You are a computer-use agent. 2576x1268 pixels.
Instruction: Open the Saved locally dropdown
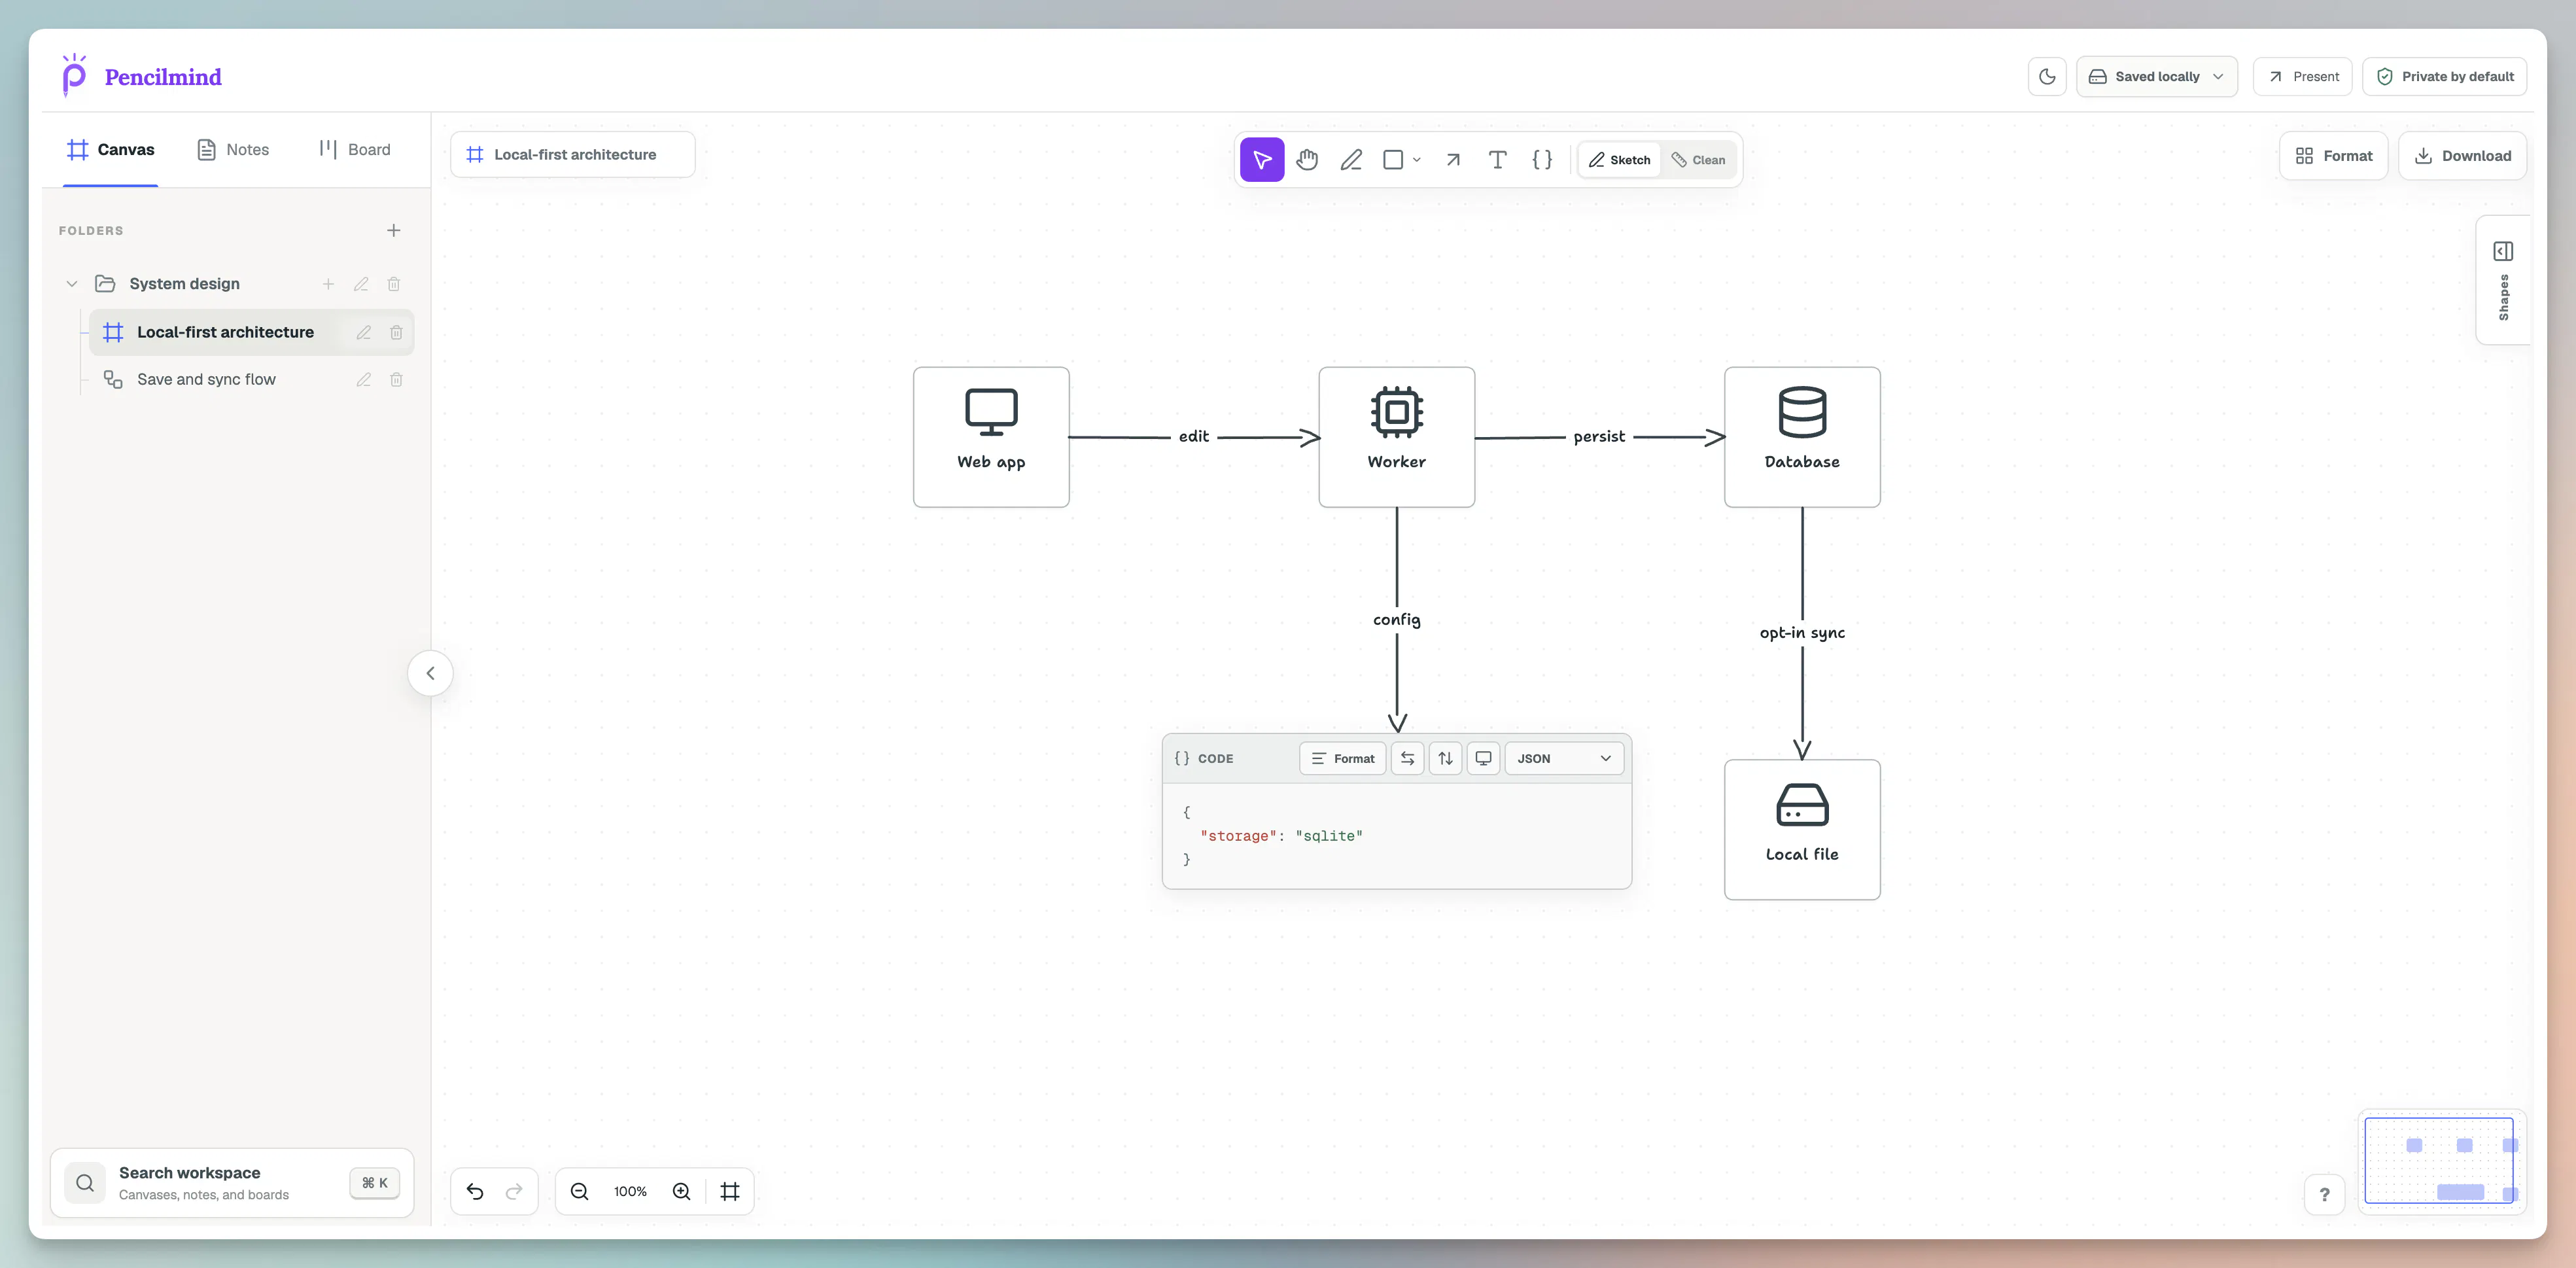tap(2157, 77)
